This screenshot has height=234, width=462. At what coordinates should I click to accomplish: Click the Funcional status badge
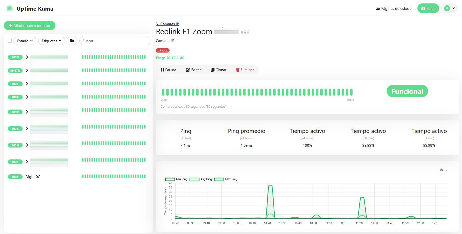tap(407, 91)
